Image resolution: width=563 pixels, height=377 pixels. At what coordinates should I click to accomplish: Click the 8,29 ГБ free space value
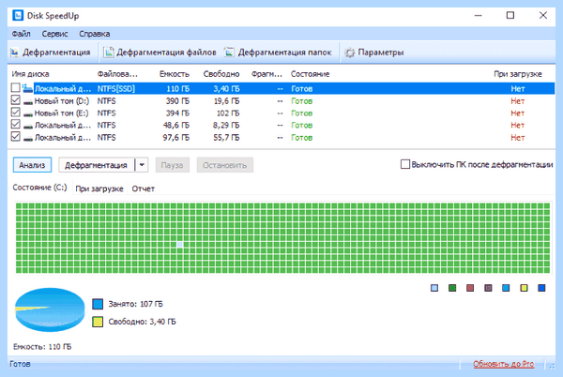click(x=226, y=126)
